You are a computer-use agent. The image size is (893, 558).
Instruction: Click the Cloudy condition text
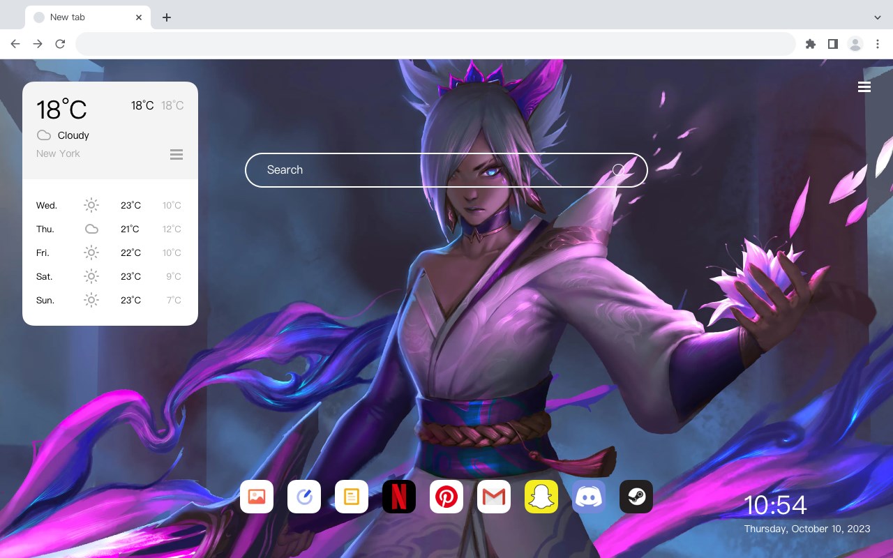tap(73, 135)
